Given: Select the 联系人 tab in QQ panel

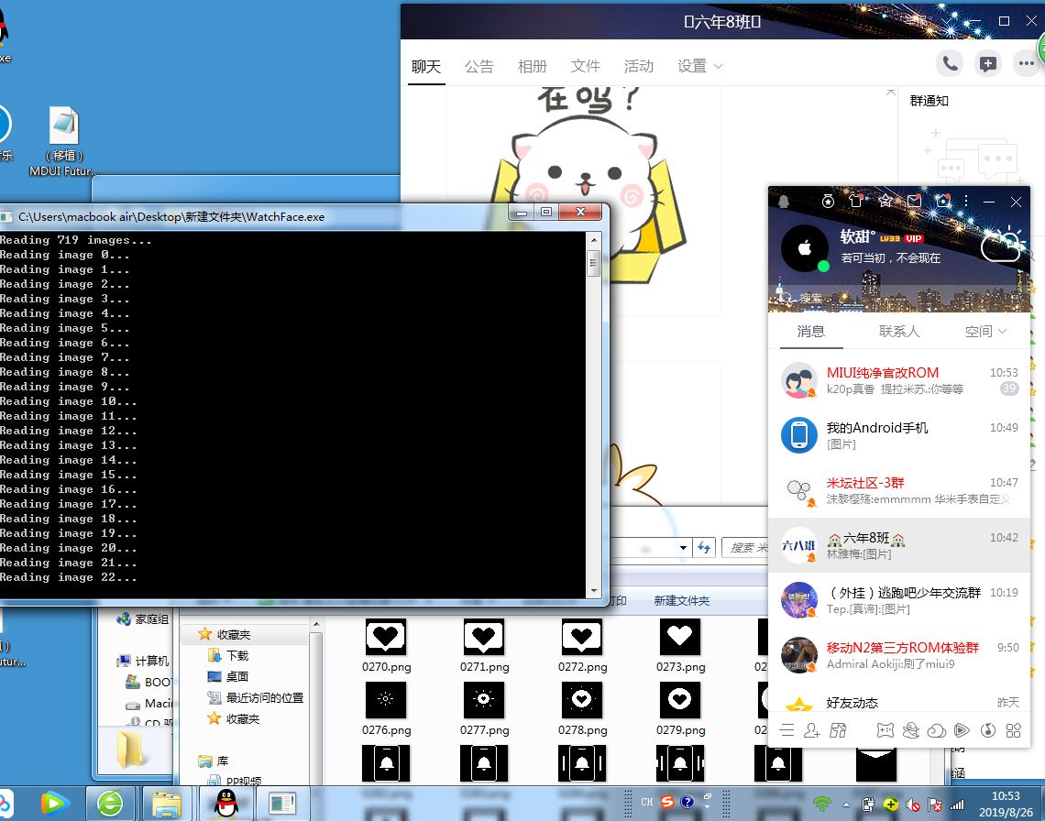Looking at the screenshot, I should 899,331.
